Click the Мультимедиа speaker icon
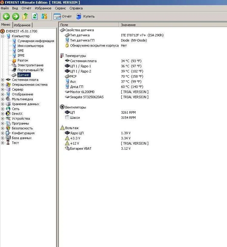 [x=8, y=99]
